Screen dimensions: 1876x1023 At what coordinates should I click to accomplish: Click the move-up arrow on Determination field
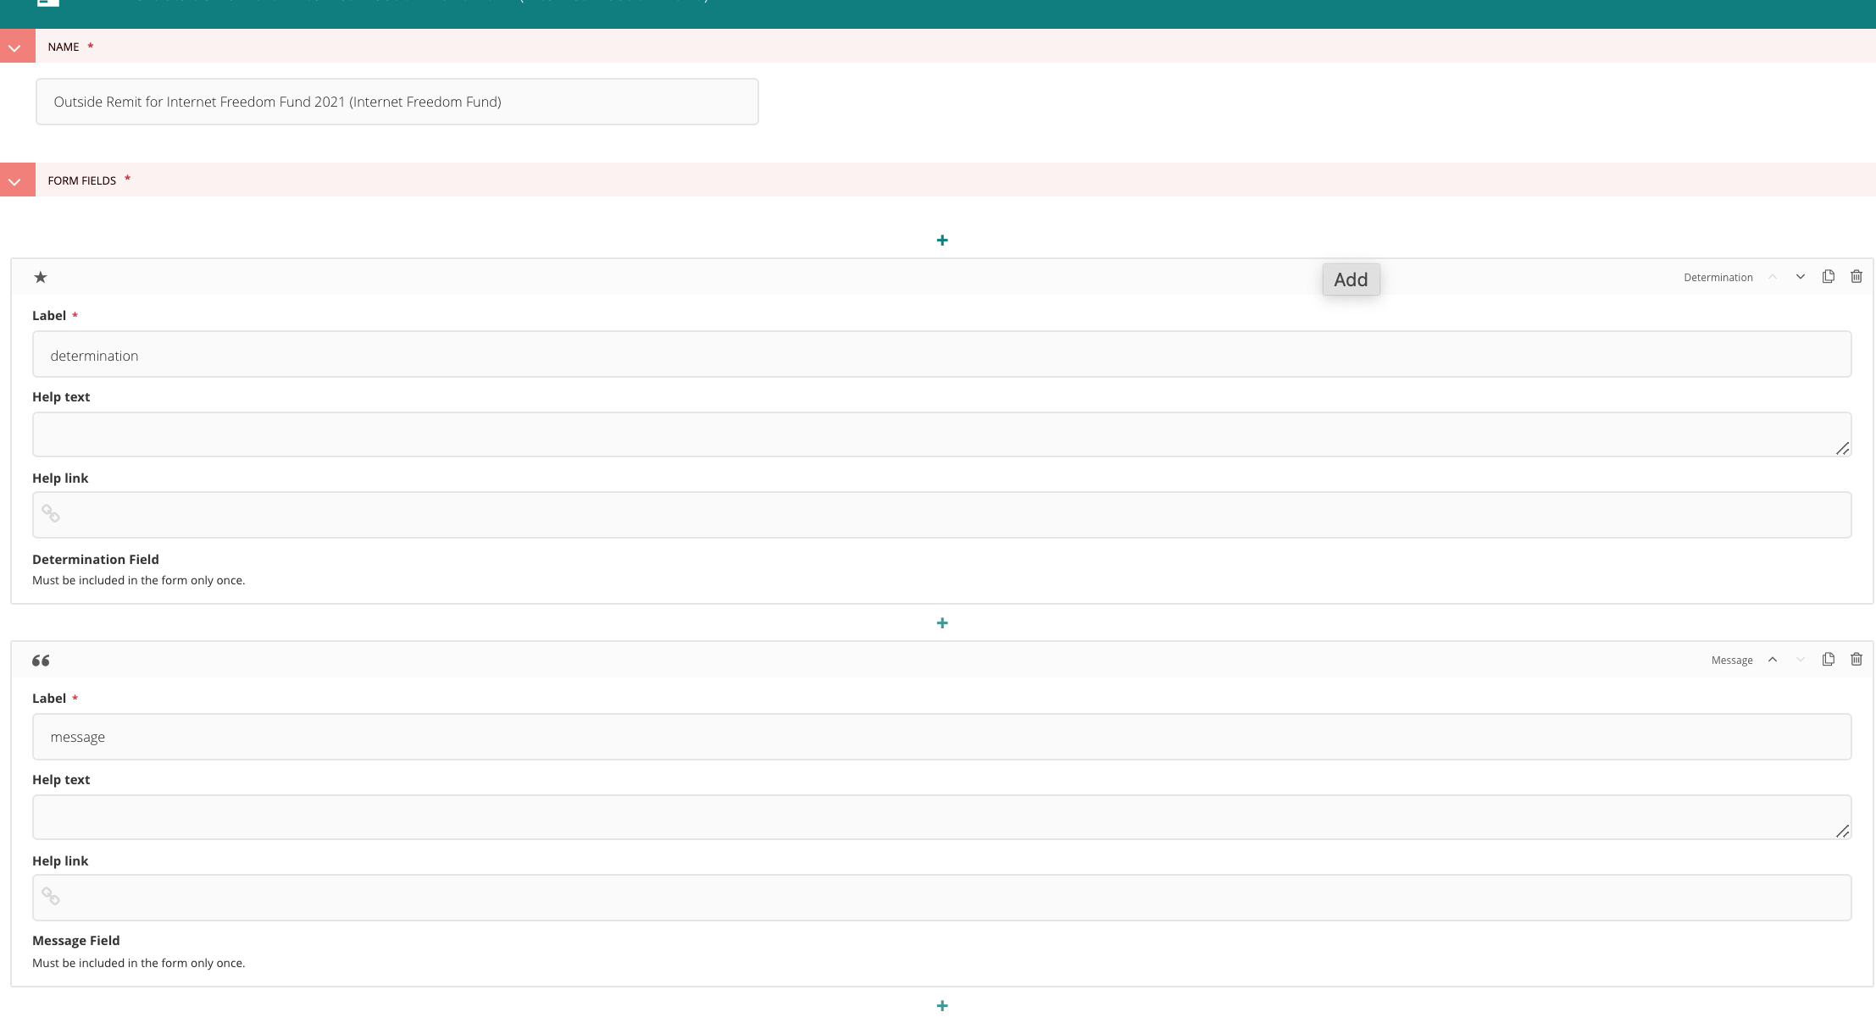[x=1773, y=277]
